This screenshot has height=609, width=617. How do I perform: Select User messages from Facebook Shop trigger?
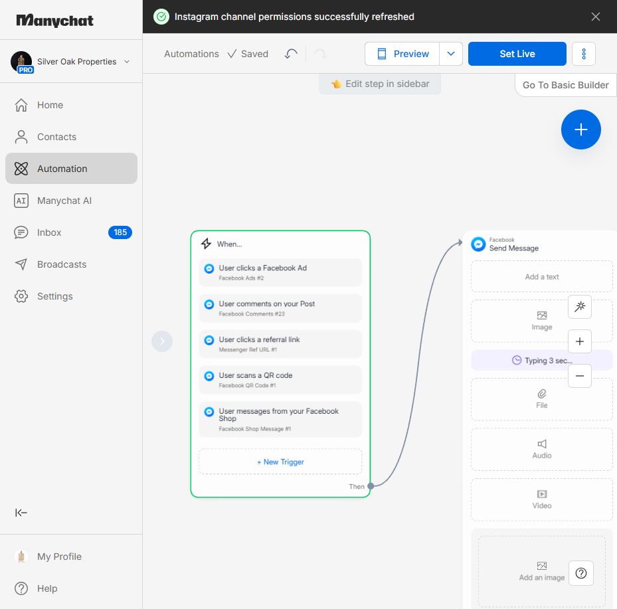pos(280,419)
